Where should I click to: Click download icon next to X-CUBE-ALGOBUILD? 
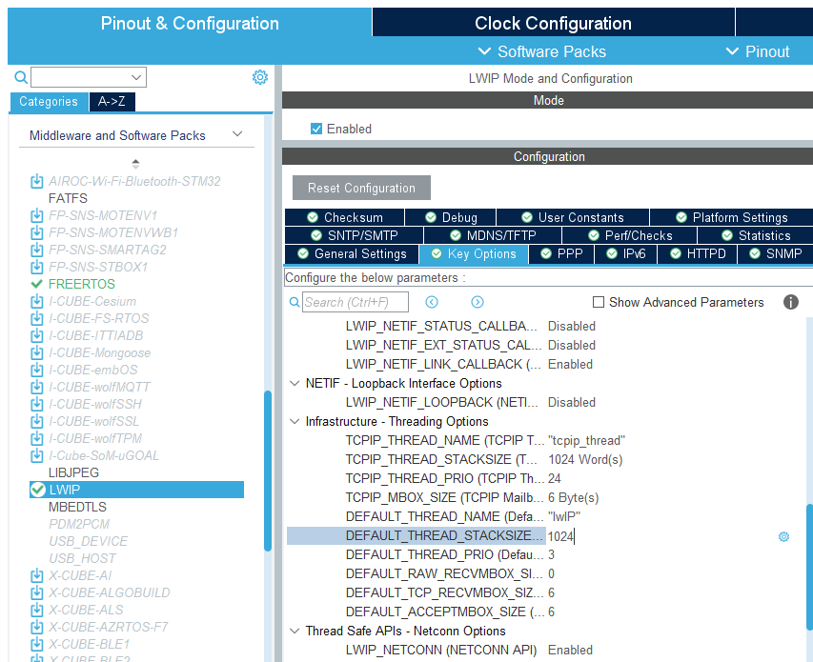37,592
